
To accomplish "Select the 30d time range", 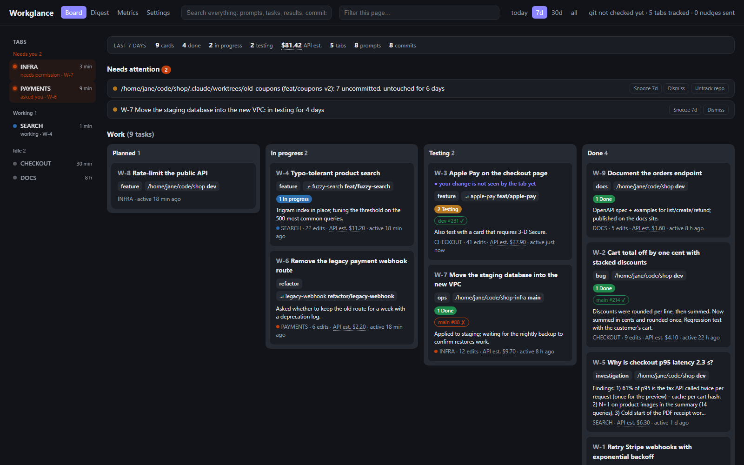I will 557,13.
